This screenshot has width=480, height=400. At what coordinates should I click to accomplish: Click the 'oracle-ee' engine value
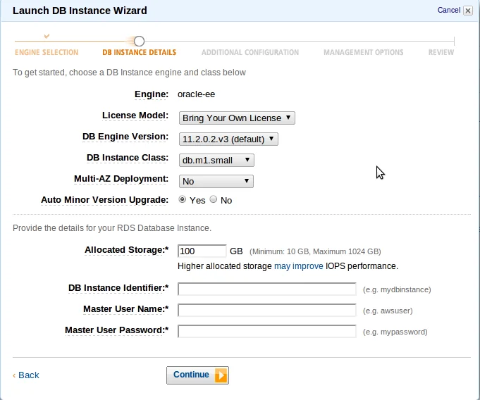point(196,94)
